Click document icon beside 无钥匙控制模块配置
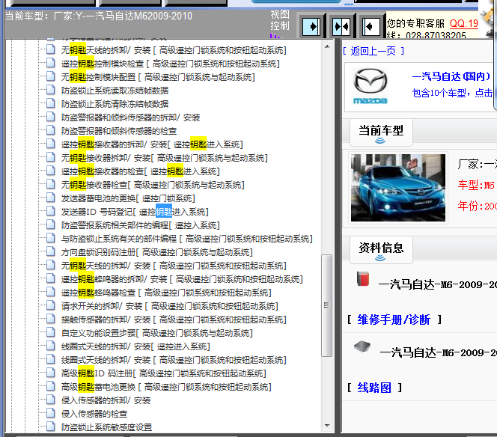497x437 pixels. point(50,76)
